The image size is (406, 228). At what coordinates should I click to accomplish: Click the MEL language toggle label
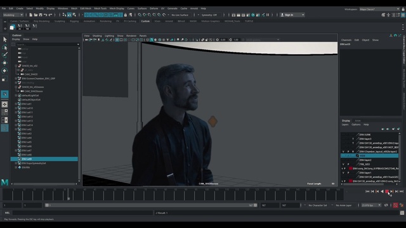click(x=7, y=213)
